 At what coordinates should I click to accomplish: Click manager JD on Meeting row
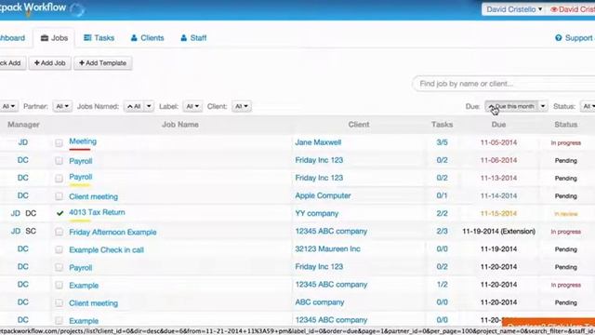[x=23, y=142]
